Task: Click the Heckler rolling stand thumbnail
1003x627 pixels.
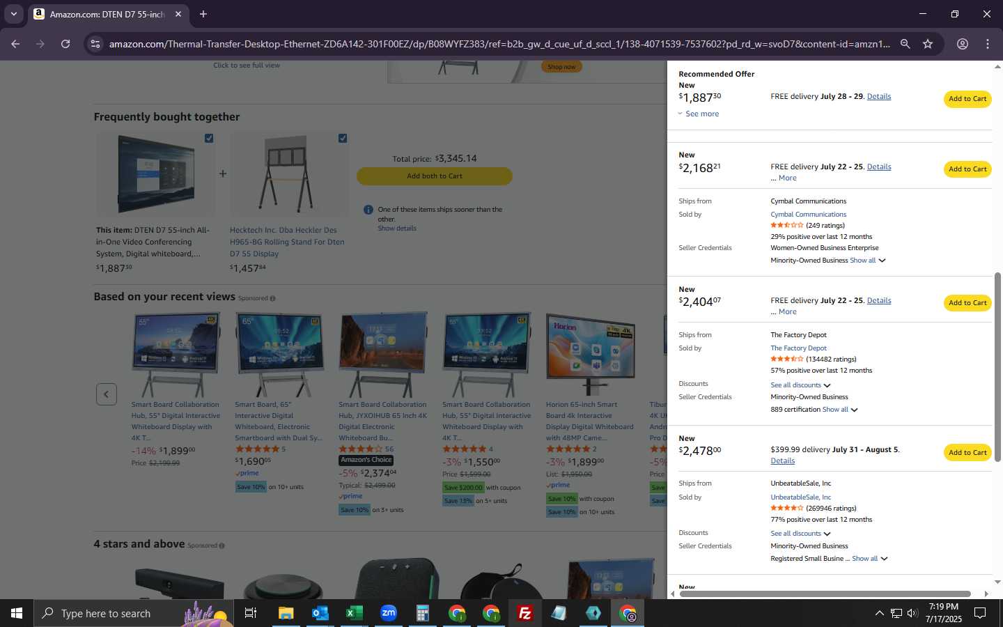Action: point(290,173)
